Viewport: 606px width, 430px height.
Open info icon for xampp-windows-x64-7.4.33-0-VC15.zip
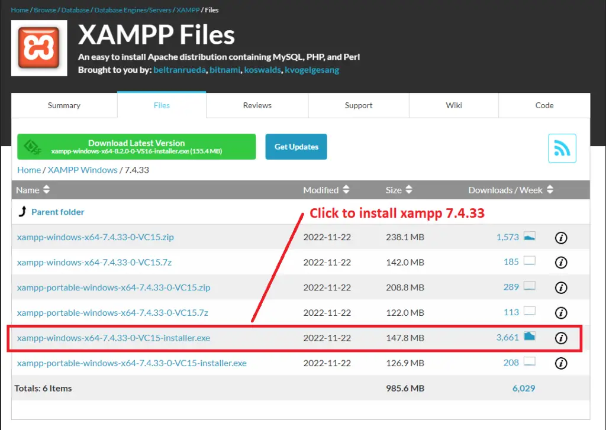coord(560,238)
